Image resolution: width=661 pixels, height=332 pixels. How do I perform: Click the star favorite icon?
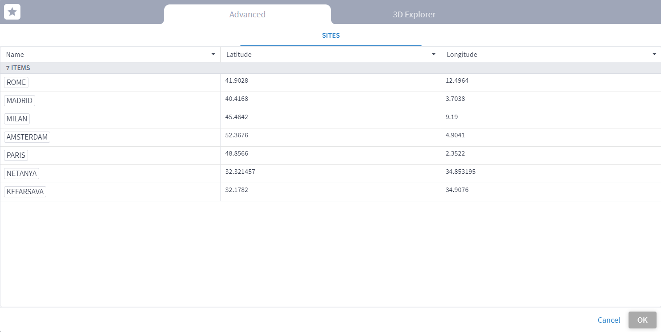click(x=12, y=12)
